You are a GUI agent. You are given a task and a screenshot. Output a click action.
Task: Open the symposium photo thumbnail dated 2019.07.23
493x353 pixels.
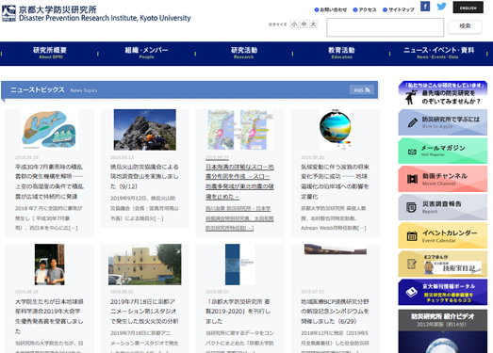[336, 249]
